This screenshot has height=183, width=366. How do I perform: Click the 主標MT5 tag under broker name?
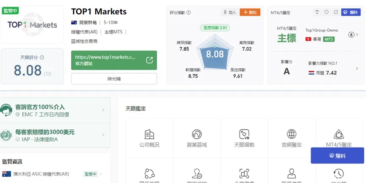(x=113, y=32)
